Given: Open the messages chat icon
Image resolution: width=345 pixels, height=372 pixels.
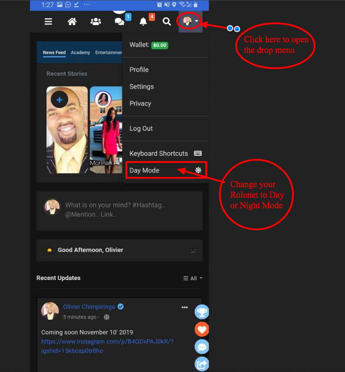Looking at the screenshot, I should click(x=119, y=22).
